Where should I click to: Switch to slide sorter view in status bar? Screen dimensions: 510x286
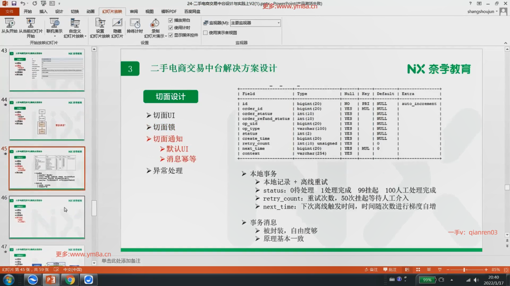(418, 270)
